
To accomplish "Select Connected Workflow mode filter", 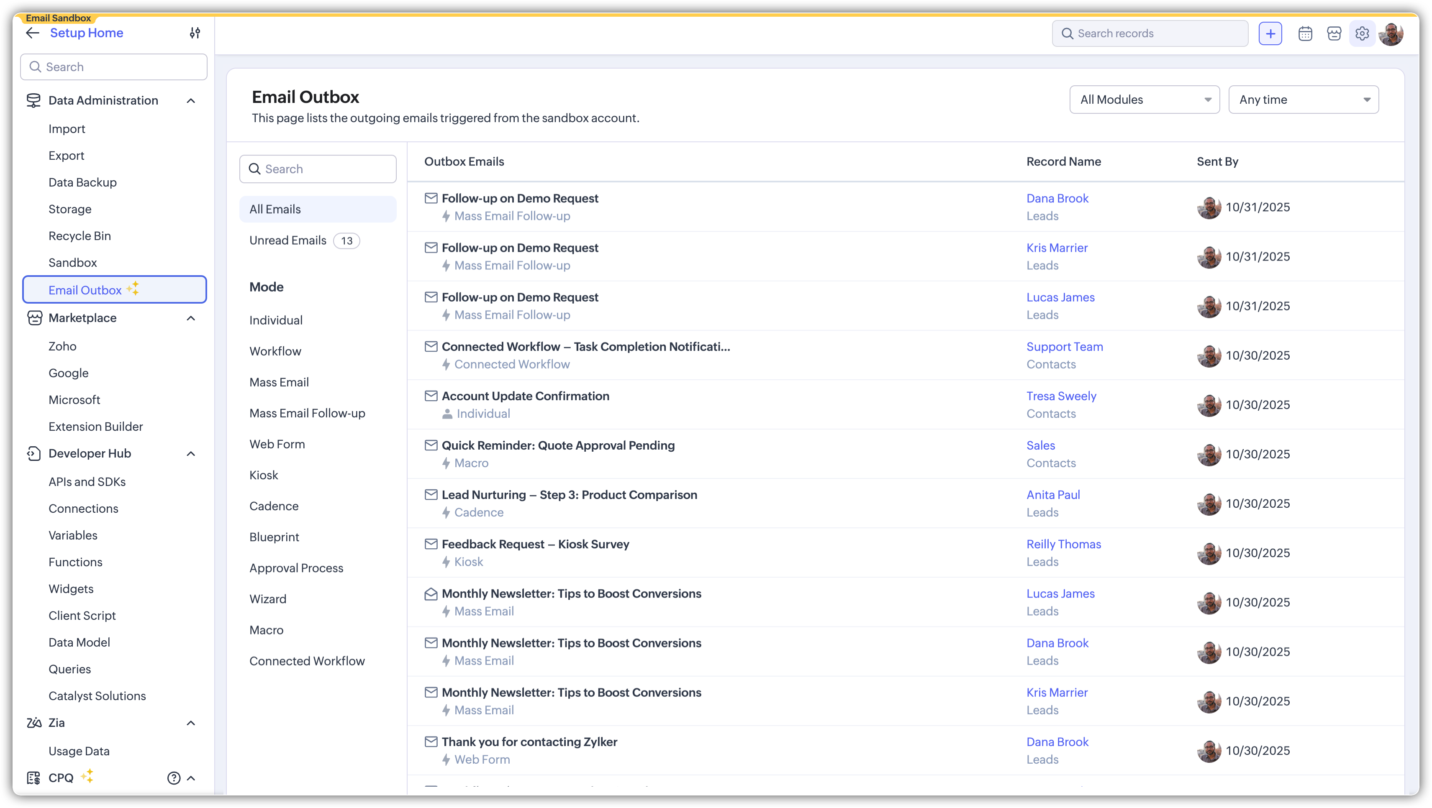I will [307, 661].
